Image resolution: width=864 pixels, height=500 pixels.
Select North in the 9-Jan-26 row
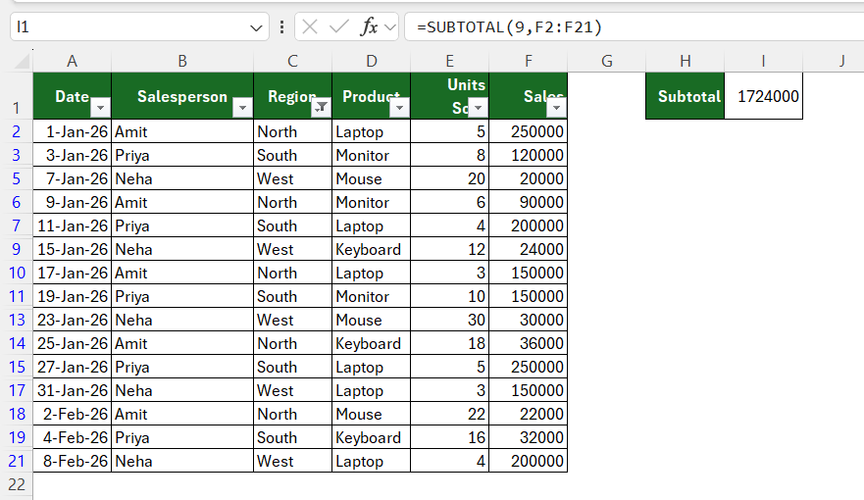pos(292,203)
